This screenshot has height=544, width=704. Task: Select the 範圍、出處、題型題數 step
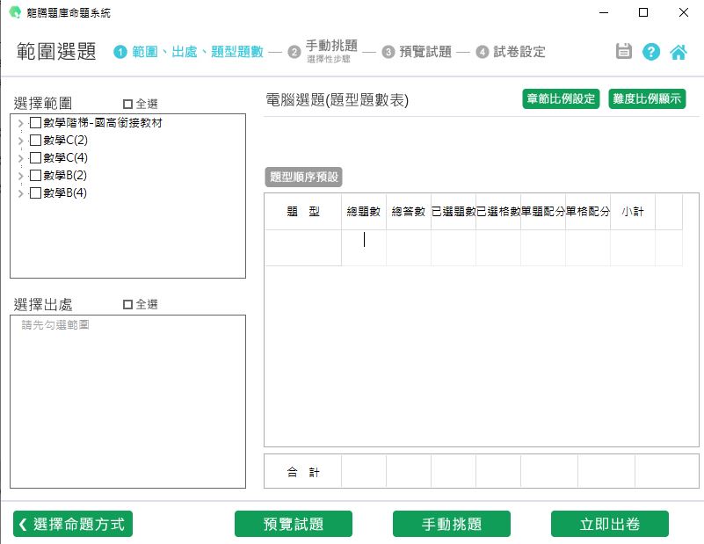click(x=197, y=52)
